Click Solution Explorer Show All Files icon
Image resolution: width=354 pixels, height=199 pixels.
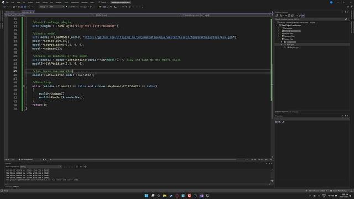tap(293, 15)
